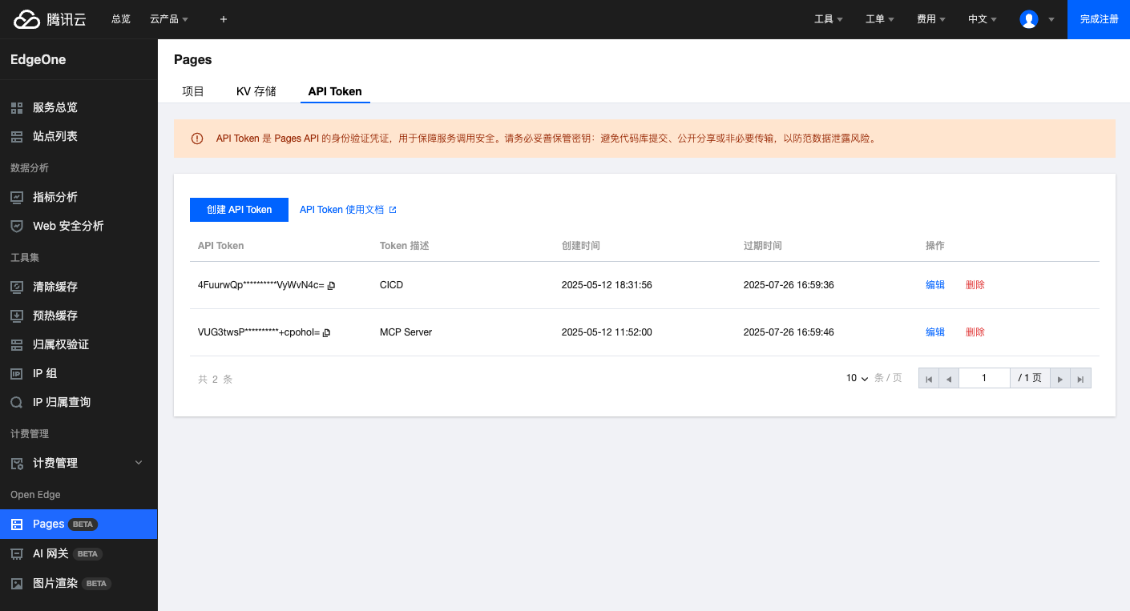
Task: Click the 过期时间 column header
Action: [x=763, y=246]
